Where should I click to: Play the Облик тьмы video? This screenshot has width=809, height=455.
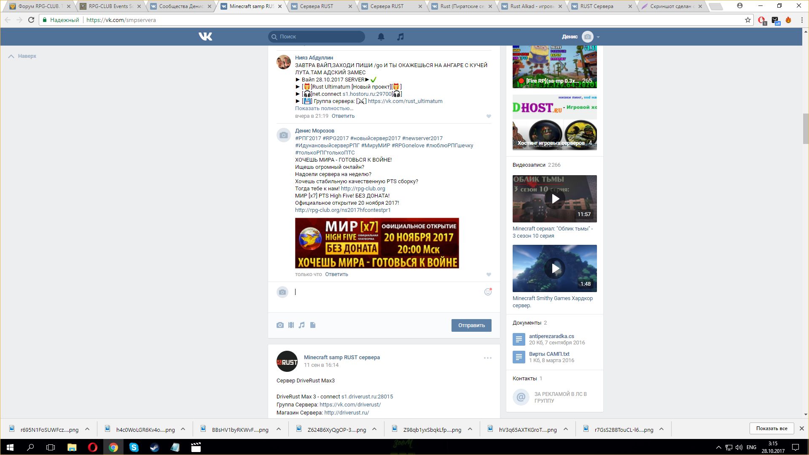click(x=555, y=199)
